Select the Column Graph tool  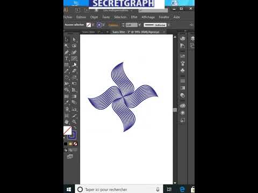point(74,109)
